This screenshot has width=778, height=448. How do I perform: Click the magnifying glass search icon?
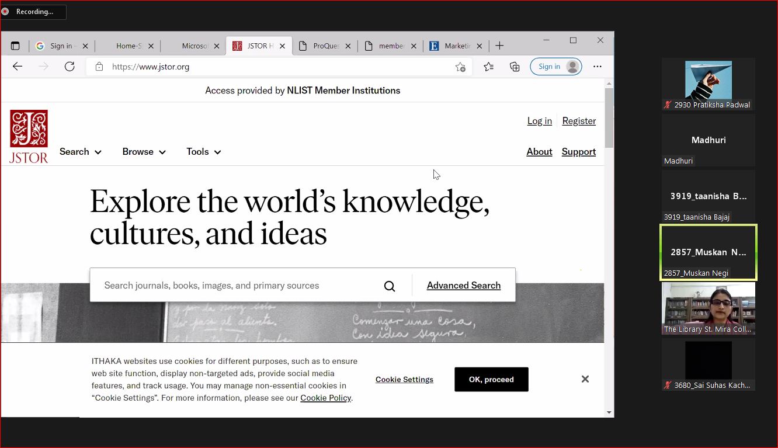[x=390, y=286]
